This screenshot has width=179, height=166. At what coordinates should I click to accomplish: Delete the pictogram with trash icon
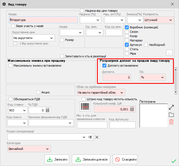171,122
